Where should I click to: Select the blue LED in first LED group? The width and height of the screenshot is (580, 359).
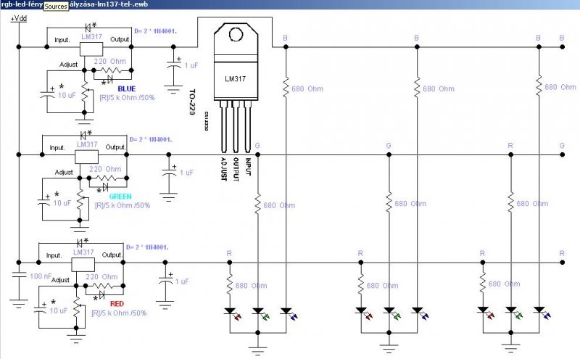289,313
